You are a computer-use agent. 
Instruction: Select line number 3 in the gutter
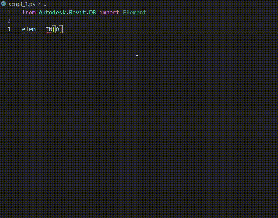[x=9, y=29]
